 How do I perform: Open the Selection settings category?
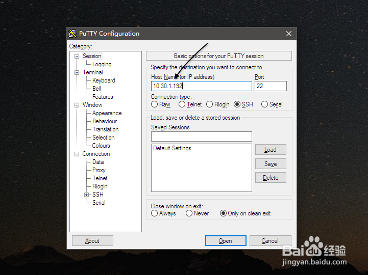point(104,137)
